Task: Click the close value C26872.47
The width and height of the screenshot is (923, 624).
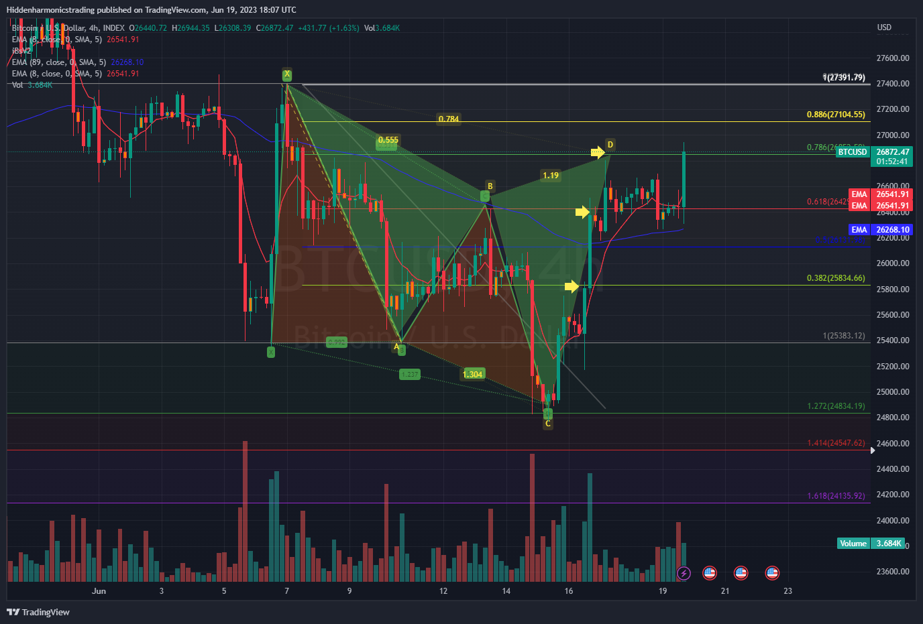Action: tap(275, 28)
